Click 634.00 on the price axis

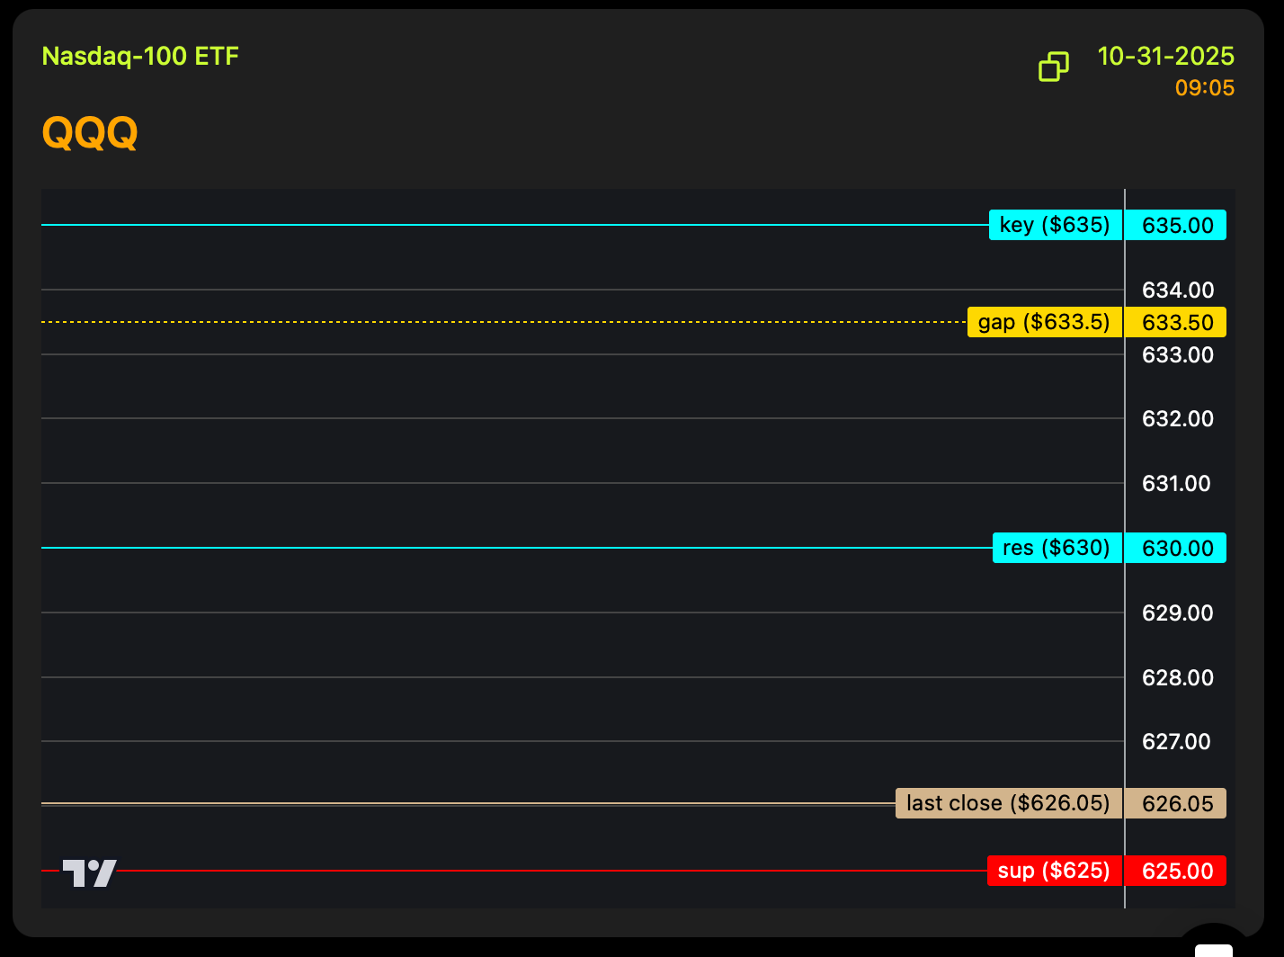click(1177, 291)
